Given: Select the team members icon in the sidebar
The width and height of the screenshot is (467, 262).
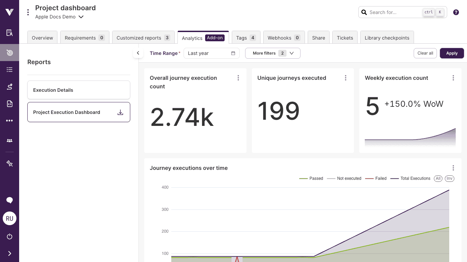Looking at the screenshot, I should coord(9,141).
